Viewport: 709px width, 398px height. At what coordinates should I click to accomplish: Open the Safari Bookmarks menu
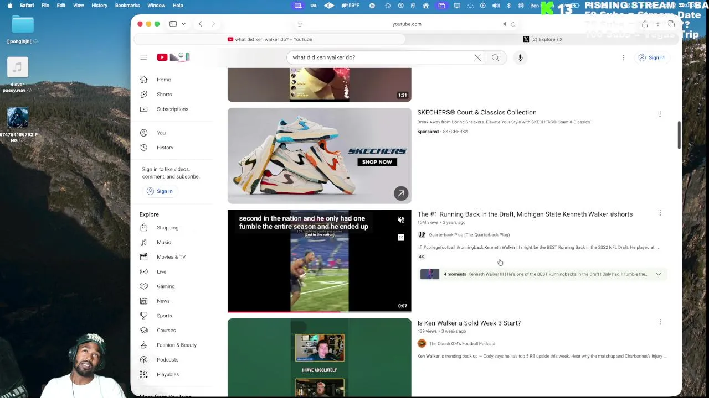pos(127,5)
